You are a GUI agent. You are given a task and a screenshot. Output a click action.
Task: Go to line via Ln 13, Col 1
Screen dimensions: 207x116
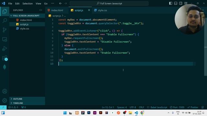click(x=108, y=107)
